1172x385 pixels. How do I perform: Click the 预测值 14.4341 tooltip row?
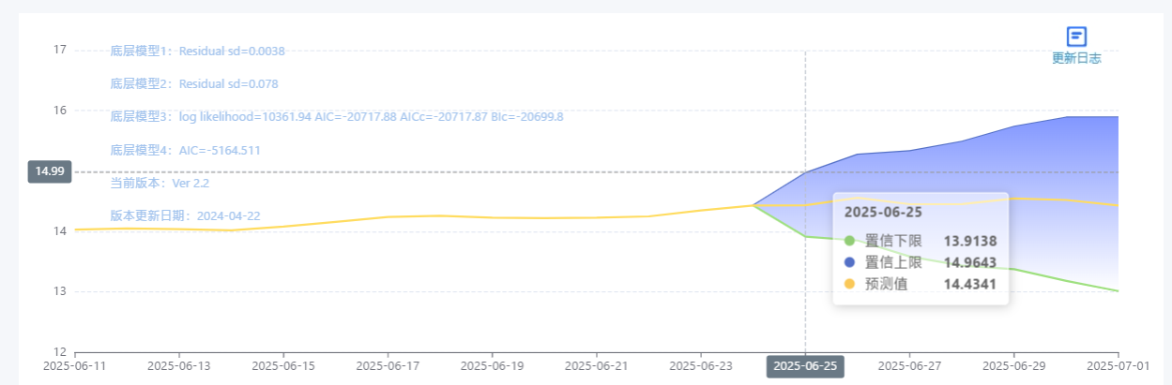coord(921,284)
